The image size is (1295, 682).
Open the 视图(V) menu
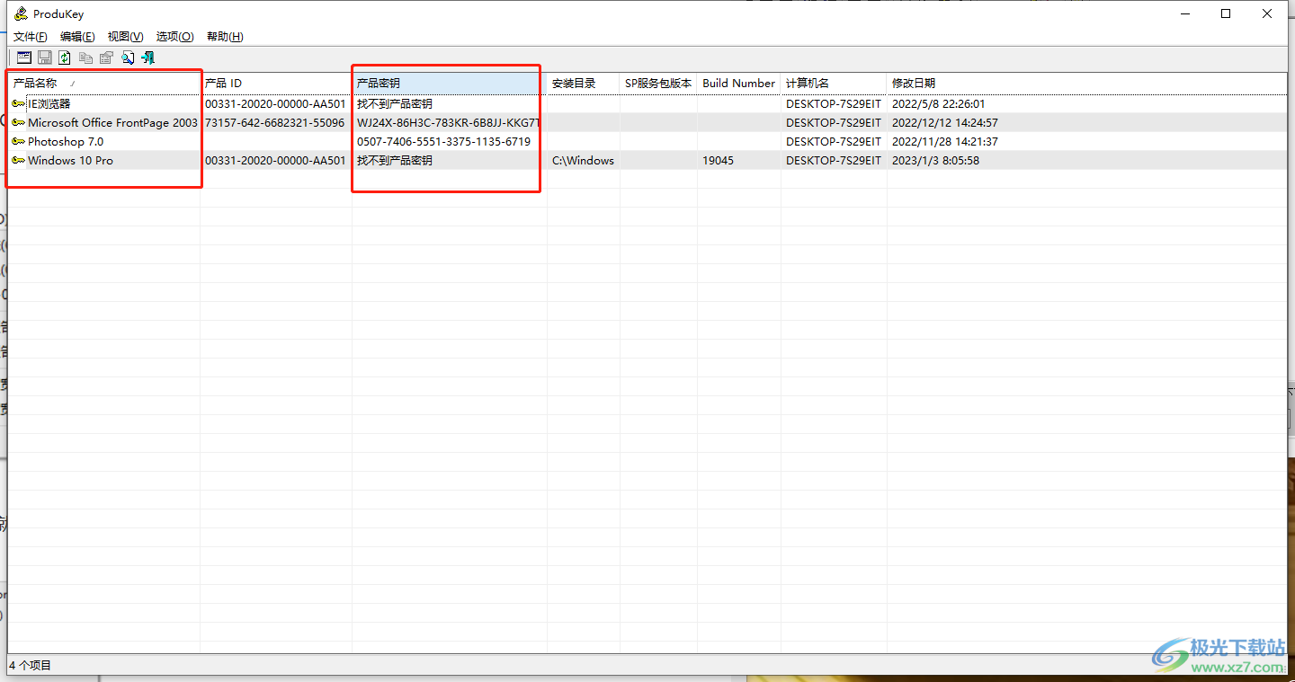pos(125,37)
